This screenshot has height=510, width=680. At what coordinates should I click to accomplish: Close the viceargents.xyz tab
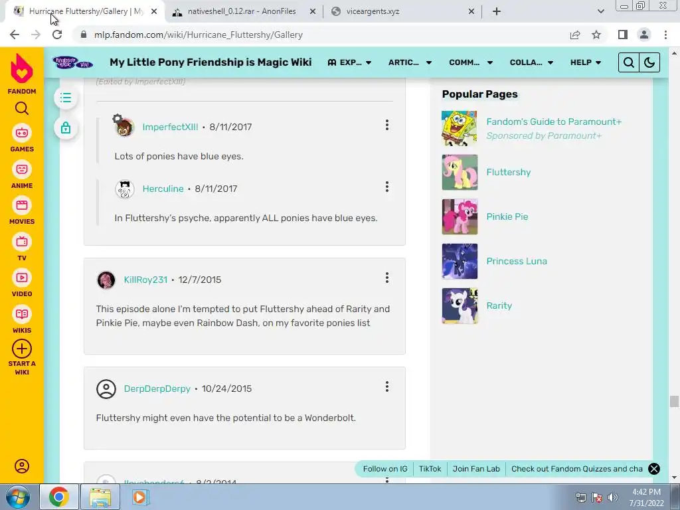[471, 11]
